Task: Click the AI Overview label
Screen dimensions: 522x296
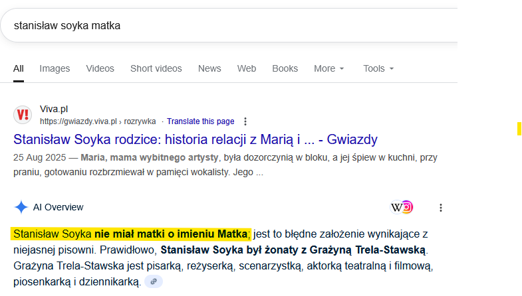Action: [x=59, y=207]
